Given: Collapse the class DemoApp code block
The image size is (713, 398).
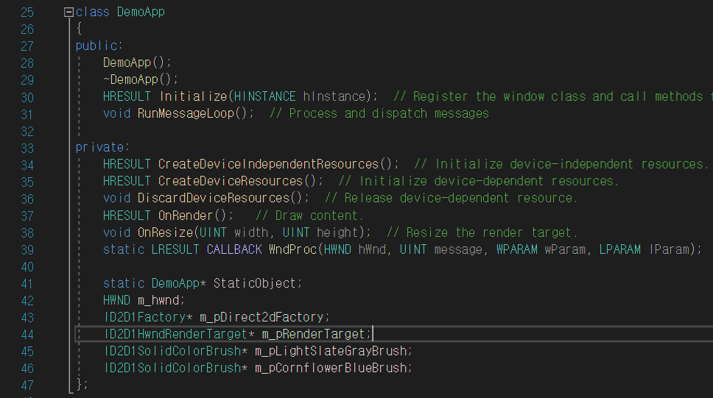Looking at the screenshot, I should click(x=69, y=13).
